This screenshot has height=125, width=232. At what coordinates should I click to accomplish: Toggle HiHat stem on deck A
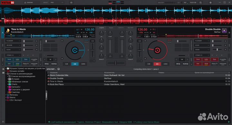click(17, 64)
